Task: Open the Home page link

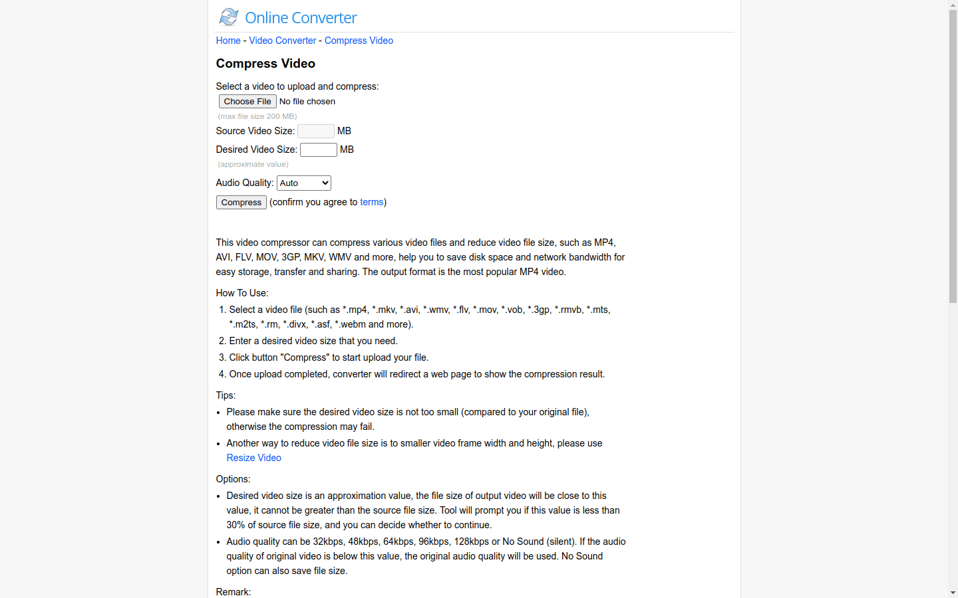Action: 228,41
